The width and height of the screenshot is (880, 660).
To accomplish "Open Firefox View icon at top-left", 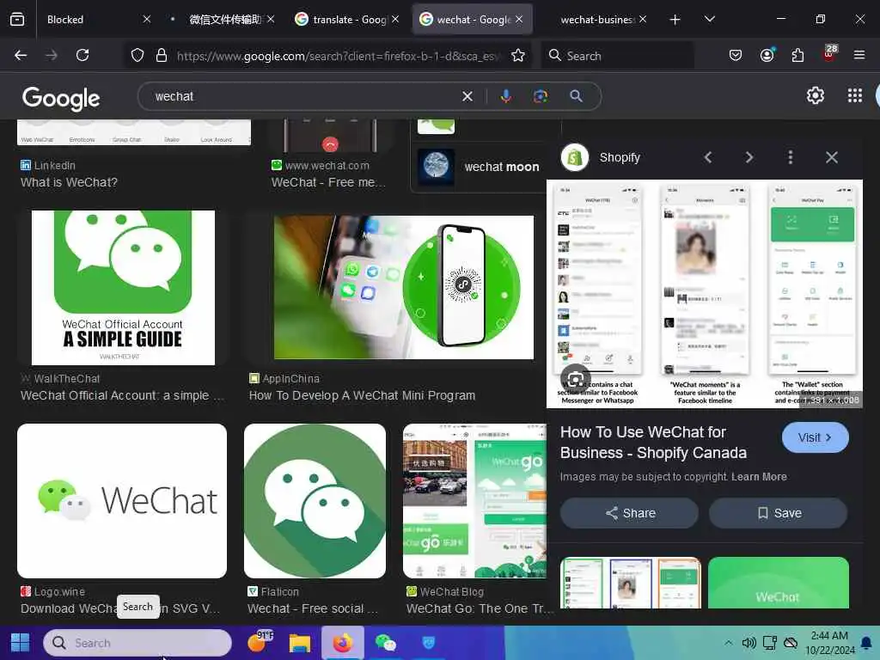I will [x=17, y=20].
